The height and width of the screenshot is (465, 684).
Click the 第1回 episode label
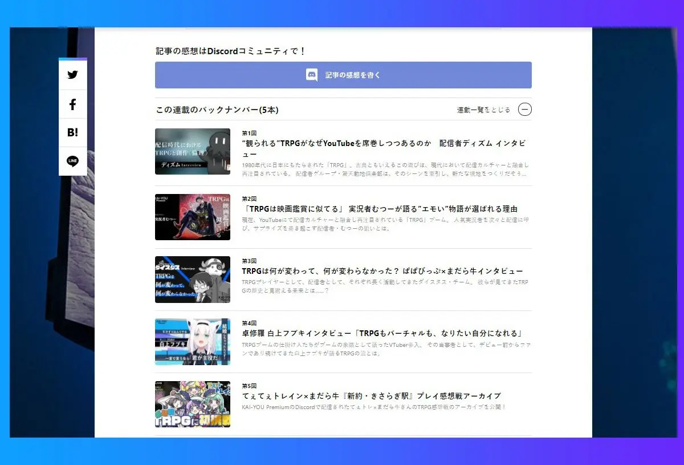249,133
